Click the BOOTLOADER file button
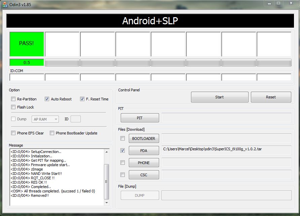The image size is (300, 216). [x=144, y=138]
